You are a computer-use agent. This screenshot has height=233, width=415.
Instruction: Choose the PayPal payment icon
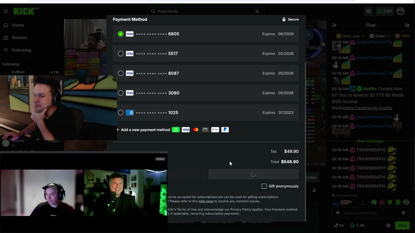(225, 130)
